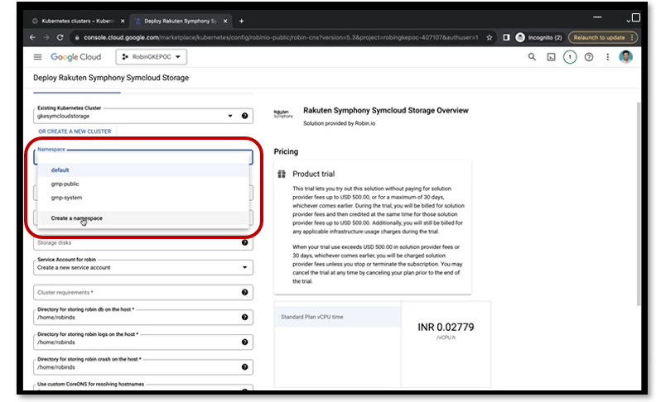Bookmark this page with the star icon
The height and width of the screenshot is (402, 656).
click(x=489, y=37)
